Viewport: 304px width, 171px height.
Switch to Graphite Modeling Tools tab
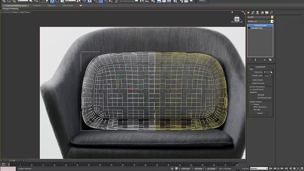pos(16,6)
